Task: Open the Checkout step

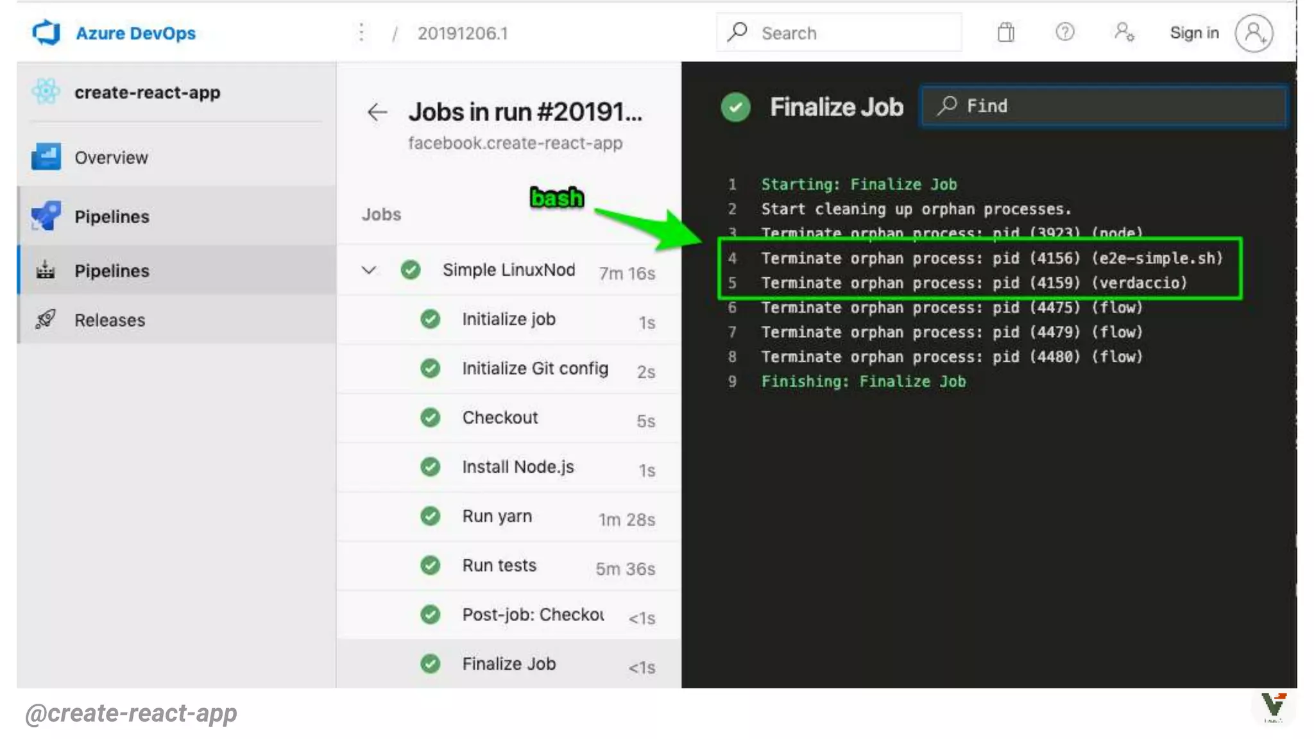Action: pos(509,418)
